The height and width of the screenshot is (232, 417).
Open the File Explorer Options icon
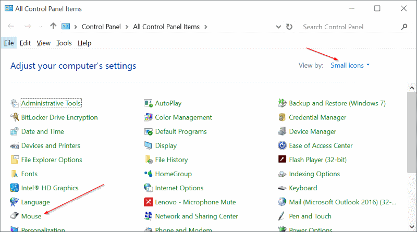click(x=15, y=160)
